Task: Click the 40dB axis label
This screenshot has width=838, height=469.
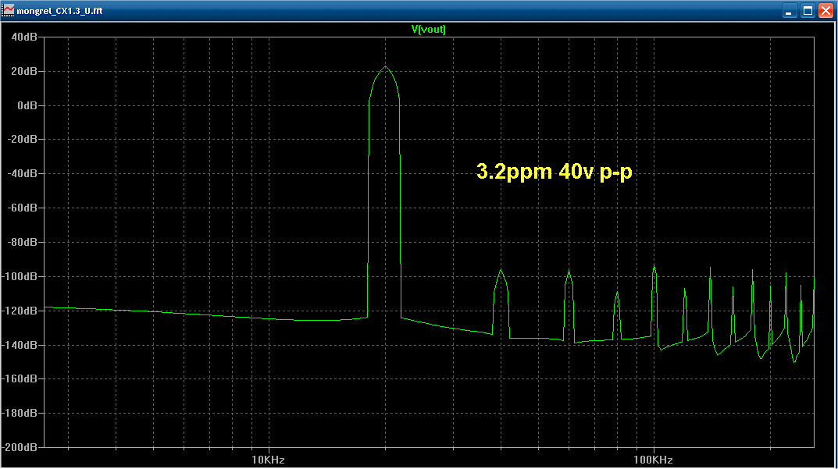Action: coord(24,37)
